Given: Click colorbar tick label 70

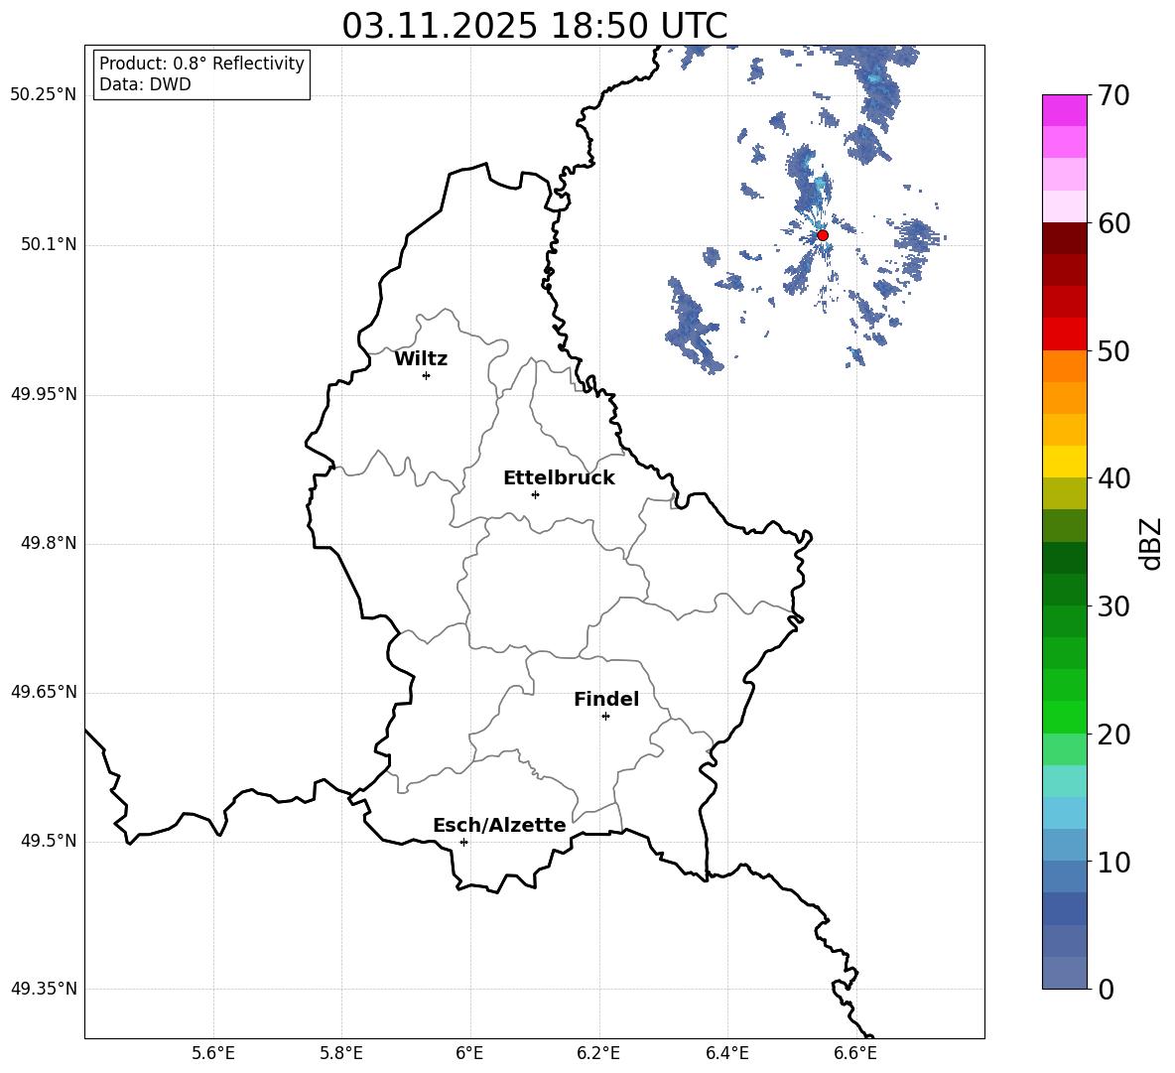Looking at the screenshot, I should pos(1113,96).
